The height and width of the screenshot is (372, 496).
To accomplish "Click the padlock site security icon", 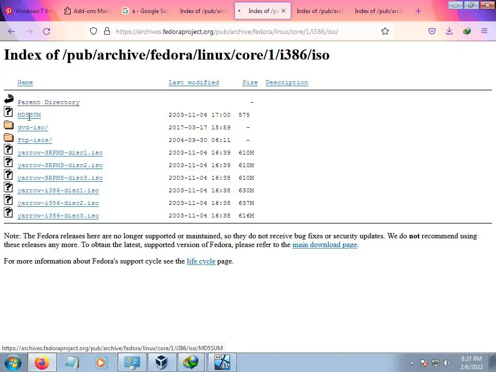I will (107, 31).
